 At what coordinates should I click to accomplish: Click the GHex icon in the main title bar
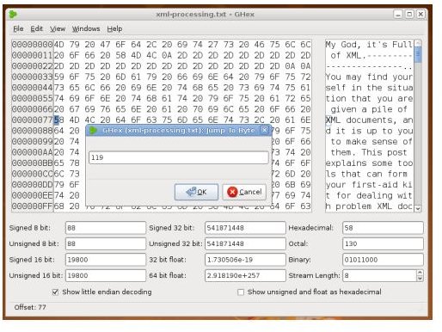click(x=13, y=14)
